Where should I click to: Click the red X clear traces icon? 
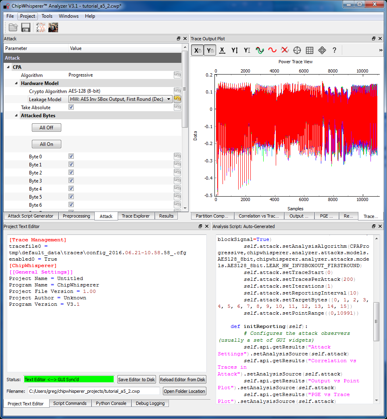285,50
